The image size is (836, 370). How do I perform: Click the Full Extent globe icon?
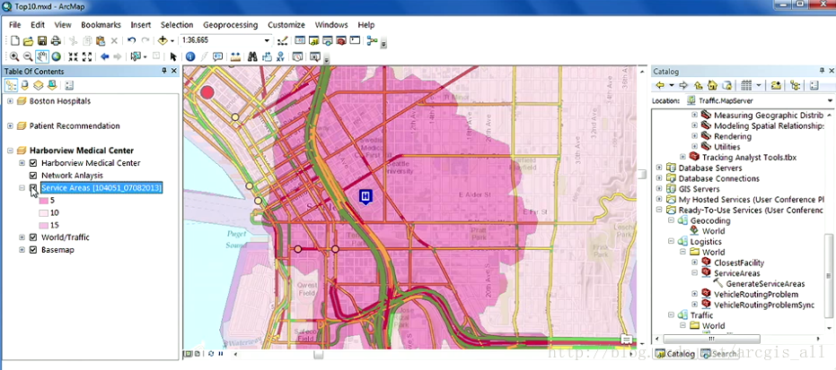coord(56,56)
